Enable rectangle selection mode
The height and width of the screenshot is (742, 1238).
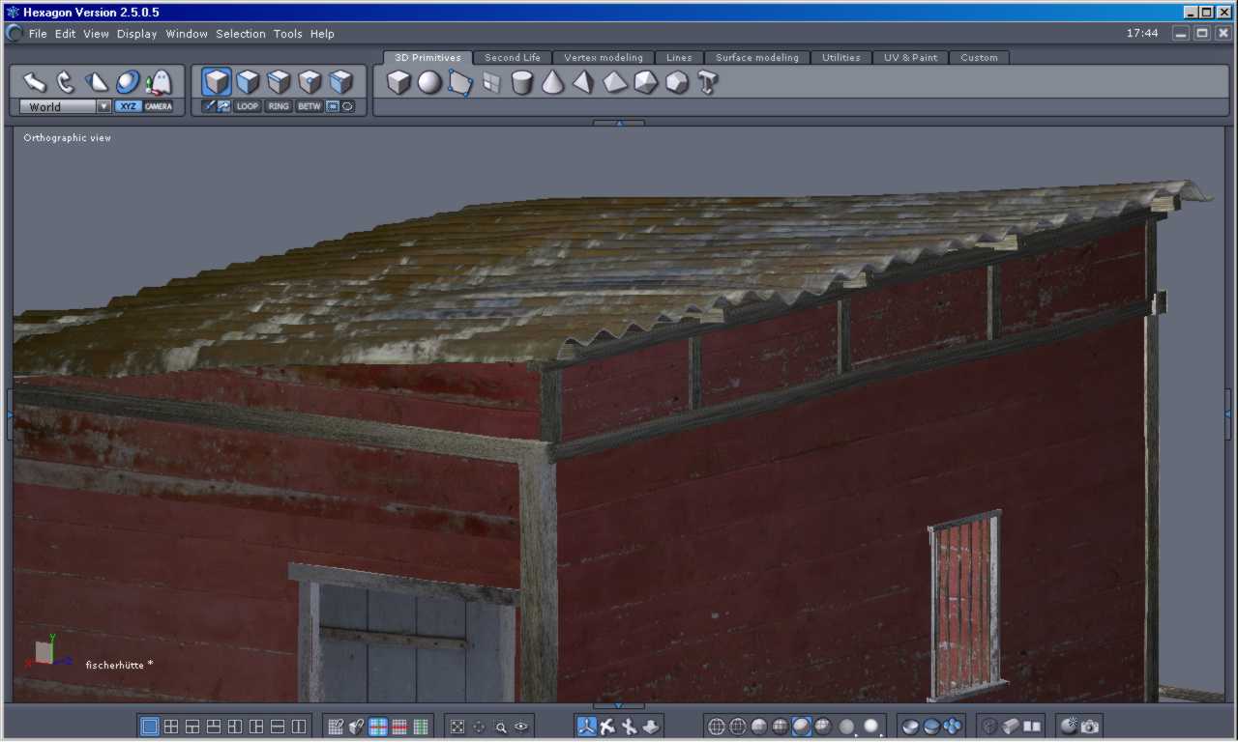tap(333, 106)
